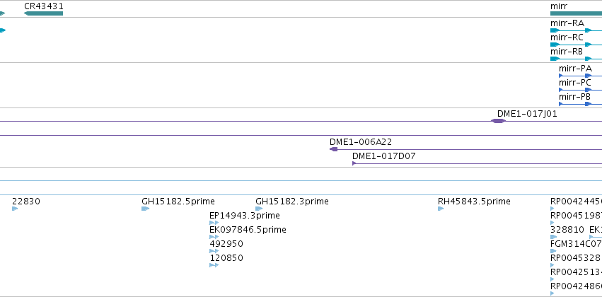Click the GH15182.3prime EST arrow
The height and width of the screenshot is (297, 602).
pos(259,209)
